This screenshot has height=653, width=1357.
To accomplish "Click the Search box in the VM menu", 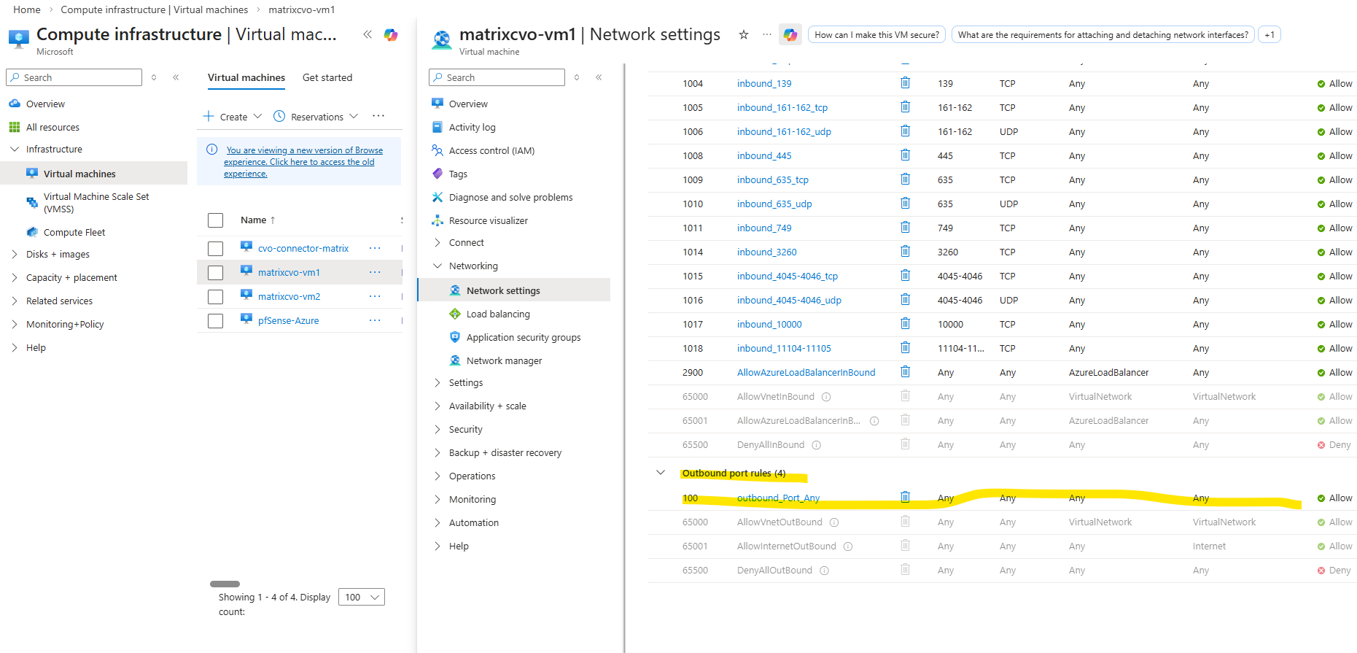I will pyautogui.click(x=497, y=77).
